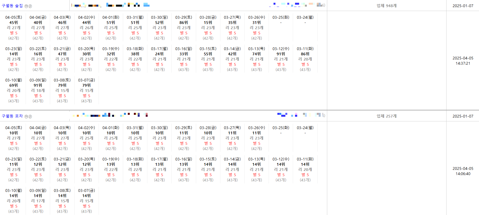
Task: Select the 44위 rank value
Action: pos(86,23)
